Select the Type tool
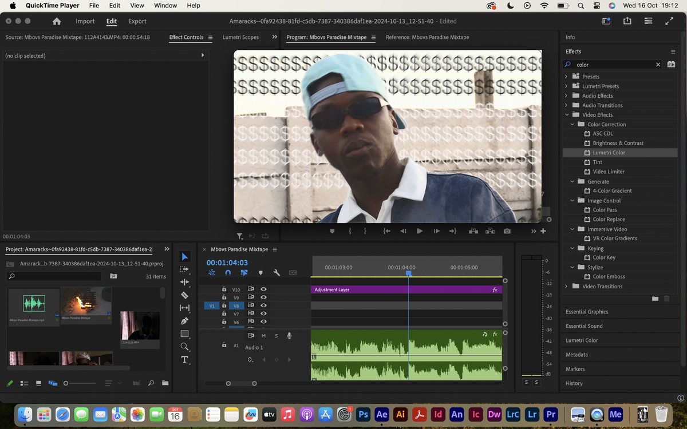This screenshot has height=429, width=687. (184, 360)
